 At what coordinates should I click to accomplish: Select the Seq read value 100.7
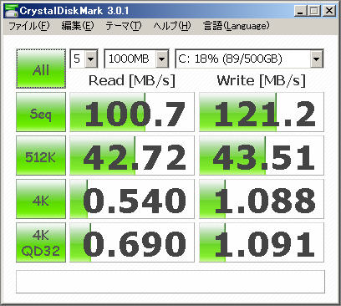click(132, 112)
